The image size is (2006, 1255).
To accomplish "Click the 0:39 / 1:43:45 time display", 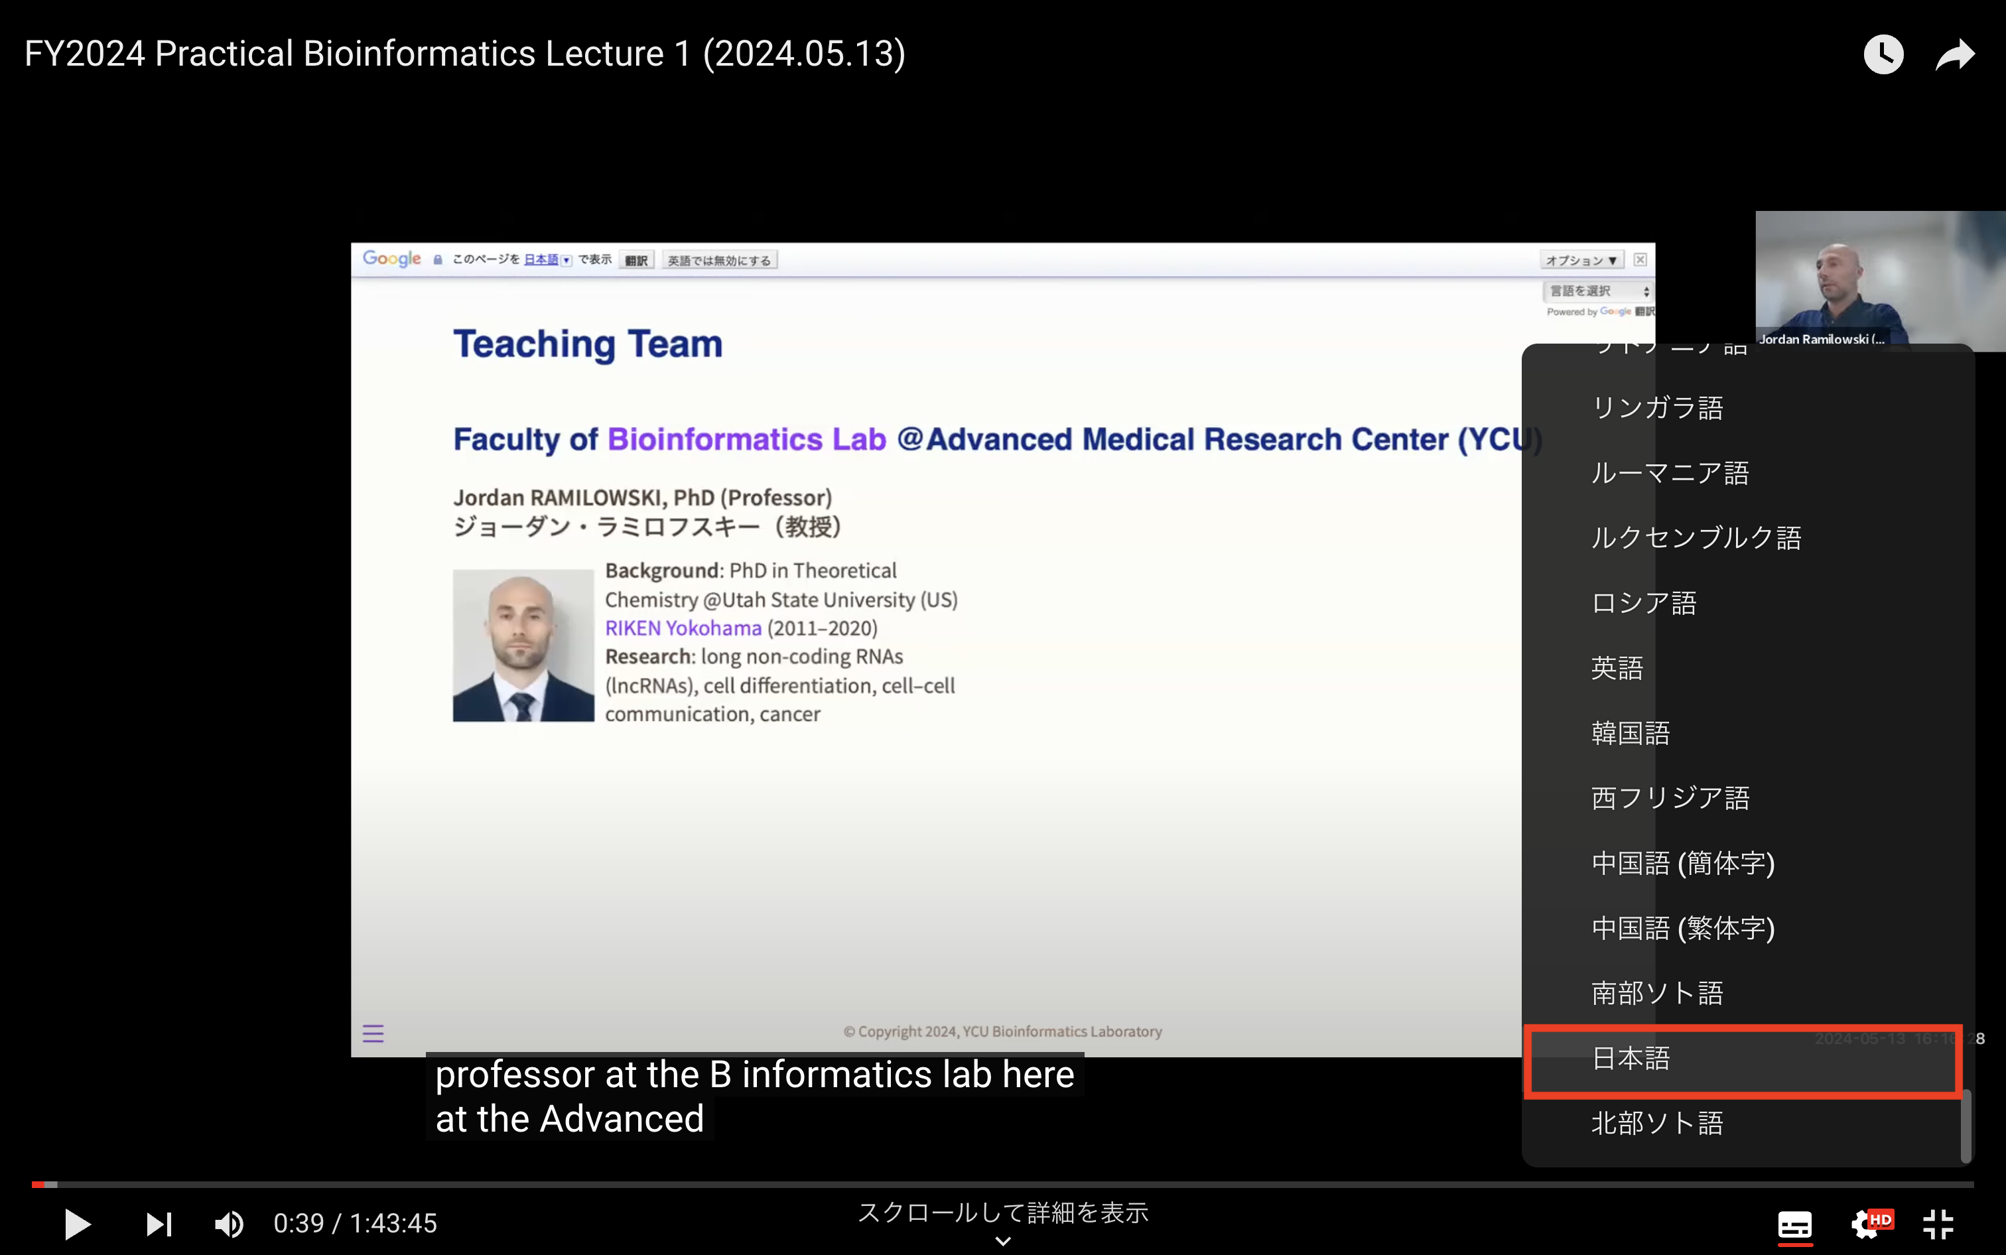I will pos(355,1223).
